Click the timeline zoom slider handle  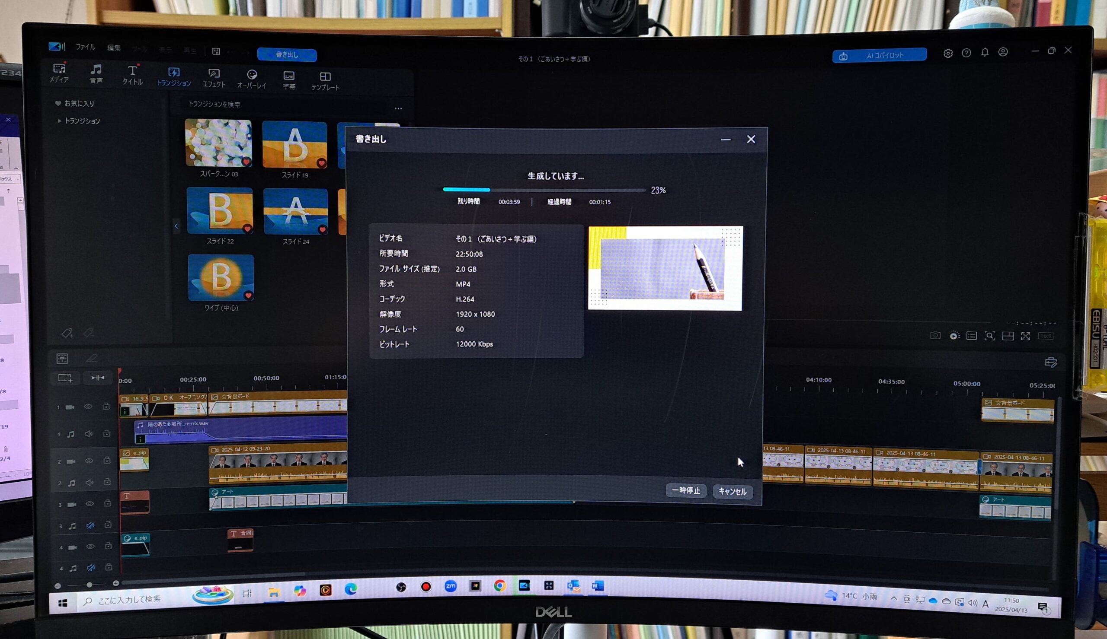coord(90,585)
